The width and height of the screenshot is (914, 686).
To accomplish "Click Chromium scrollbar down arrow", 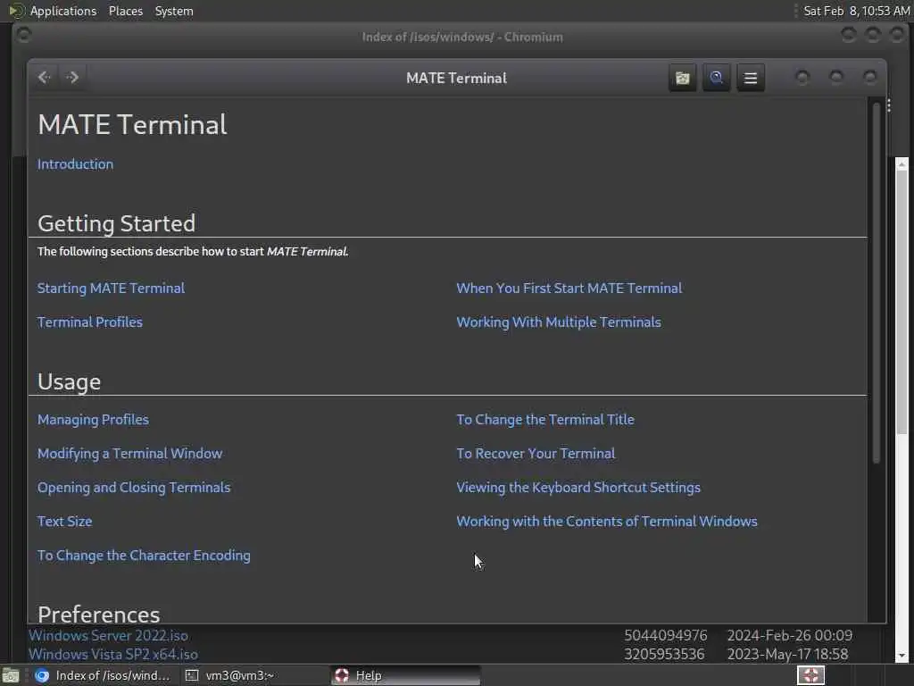I will tap(902, 656).
